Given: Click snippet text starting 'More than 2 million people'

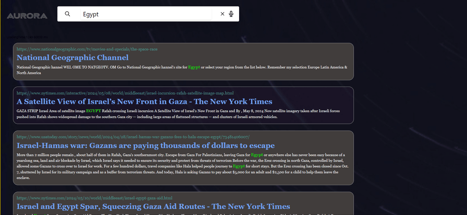Looking at the screenshot, I should click(182, 166).
